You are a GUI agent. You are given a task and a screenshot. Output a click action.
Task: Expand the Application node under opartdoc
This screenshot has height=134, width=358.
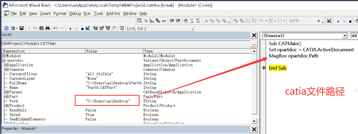click(7, 65)
